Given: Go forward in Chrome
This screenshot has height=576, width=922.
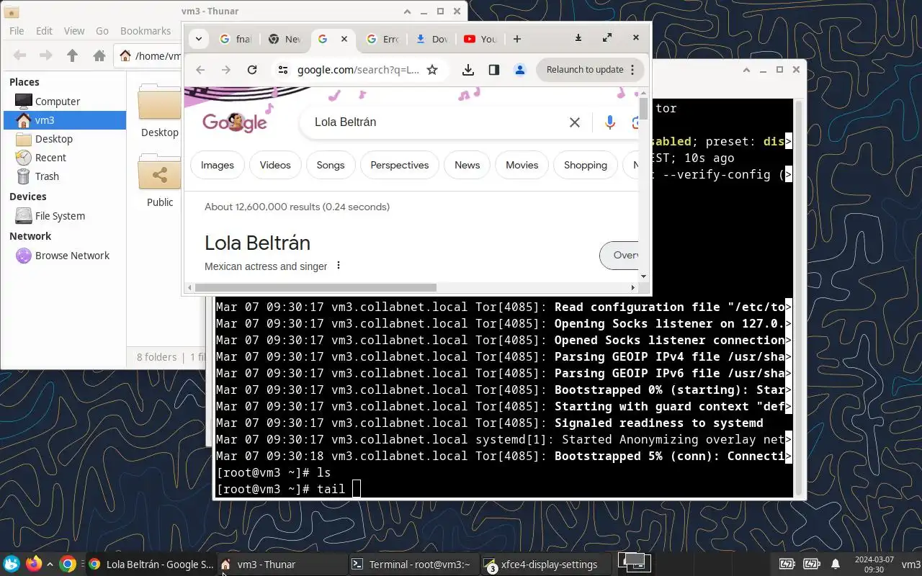Looking at the screenshot, I should (226, 70).
